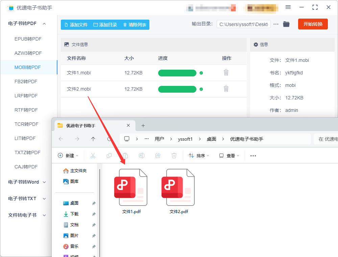
Task: Expand the 文件转电子书 section
Action: [44, 215]
